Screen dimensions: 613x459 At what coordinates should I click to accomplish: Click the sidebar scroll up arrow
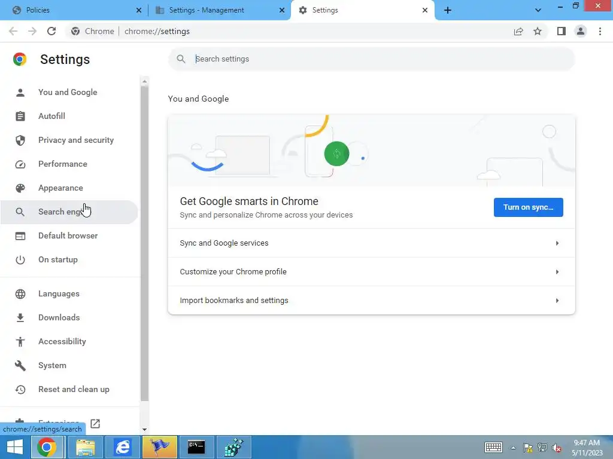pyautogui.click(x=145, y=81)
